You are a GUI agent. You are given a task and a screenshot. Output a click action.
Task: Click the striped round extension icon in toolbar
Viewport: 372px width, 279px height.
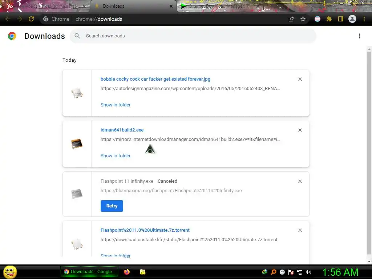point(318,19)
